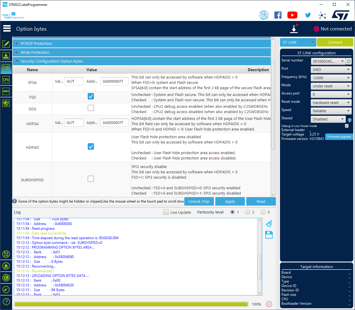The height and width of the screenshot is (310, 355).
Task: Select the OB option bytes sidebar icon
Action: [x=6, y=68]
